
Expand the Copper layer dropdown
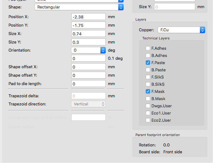(x=181, y=30)
